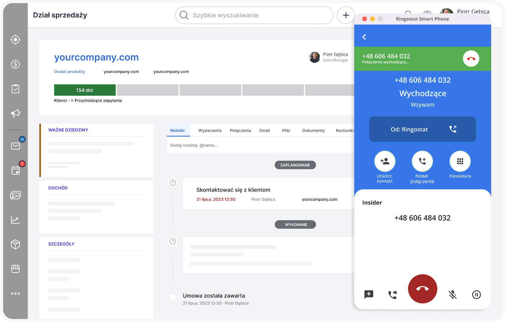This screenshot has height=322, width=505.
Task: Click Dział sprzedaży header title
Action: pyautogui.click(x=60, y=15)
